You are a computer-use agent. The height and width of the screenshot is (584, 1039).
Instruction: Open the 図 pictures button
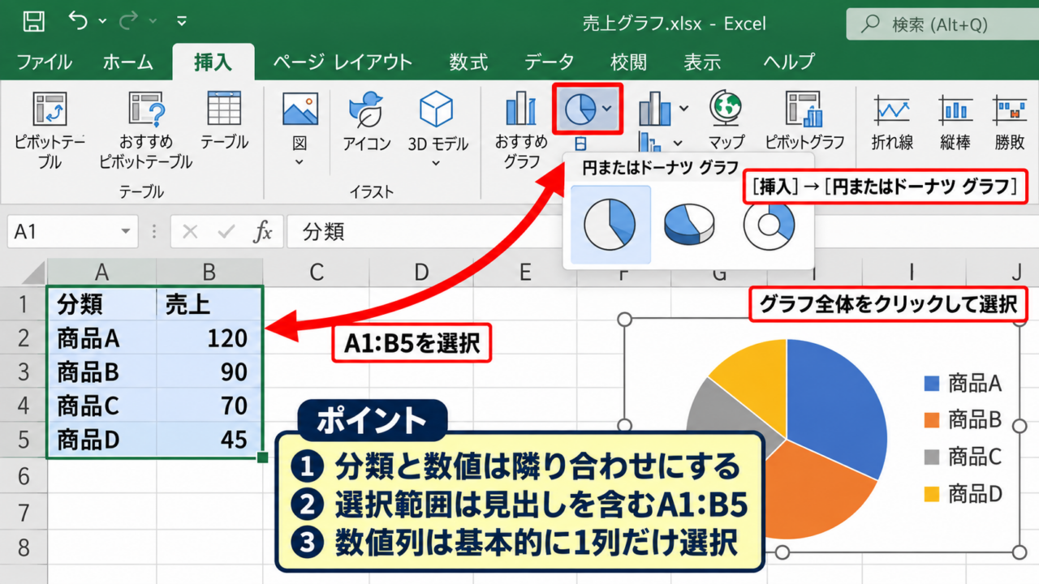pos(300,130)
